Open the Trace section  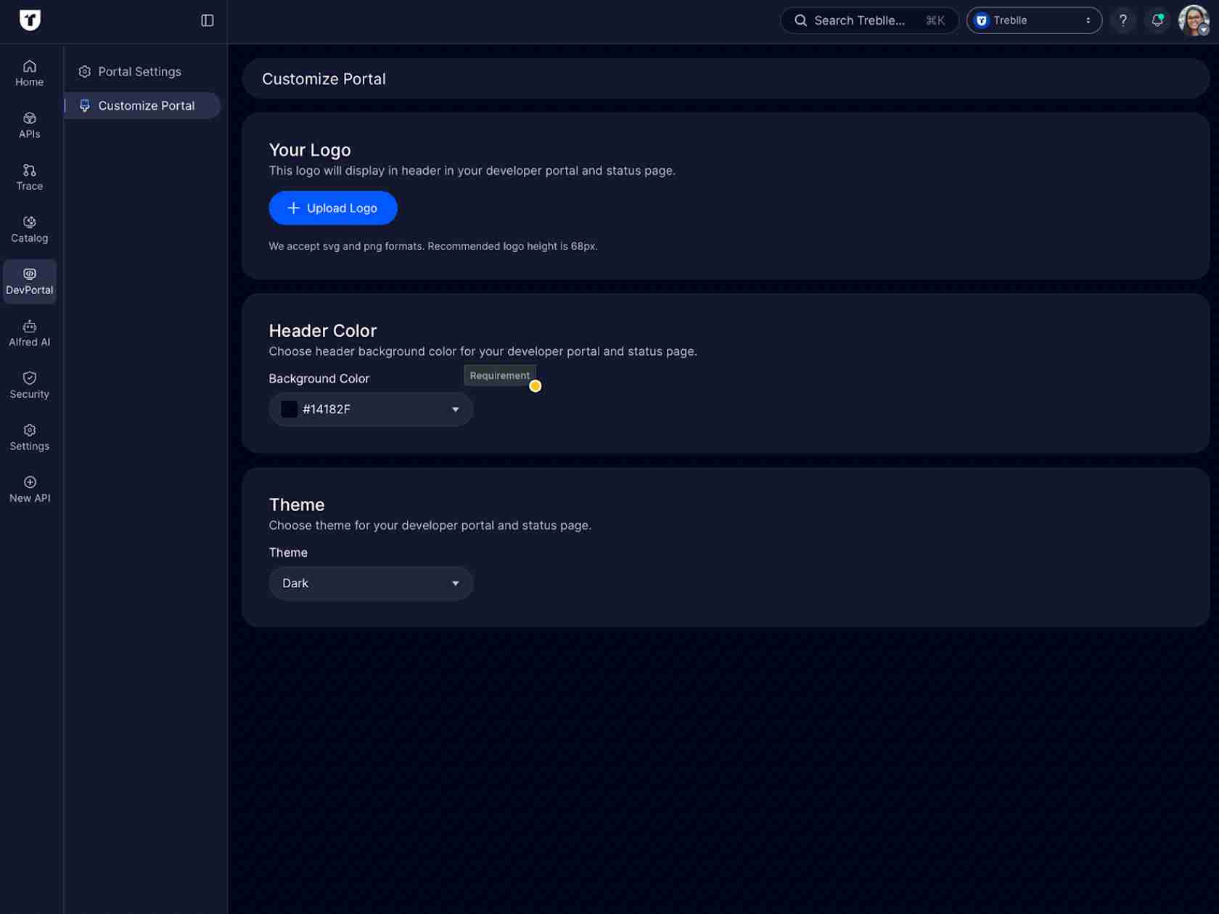coord(29,176)
